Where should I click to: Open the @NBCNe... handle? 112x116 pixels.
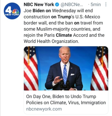(72, 4)
